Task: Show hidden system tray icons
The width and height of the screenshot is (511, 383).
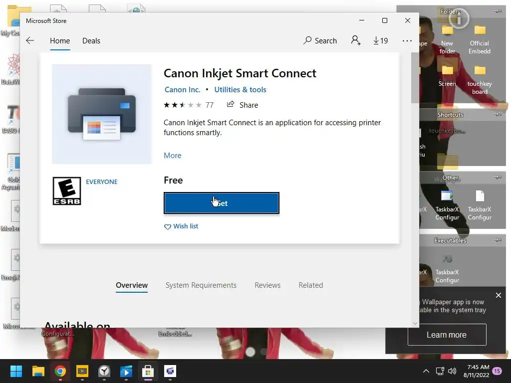Action: 426,371
